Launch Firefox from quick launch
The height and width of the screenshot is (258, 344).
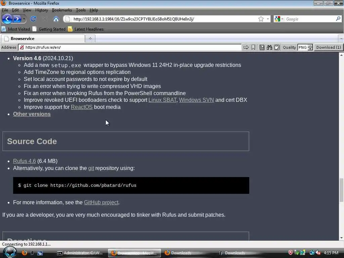(24, 253)
